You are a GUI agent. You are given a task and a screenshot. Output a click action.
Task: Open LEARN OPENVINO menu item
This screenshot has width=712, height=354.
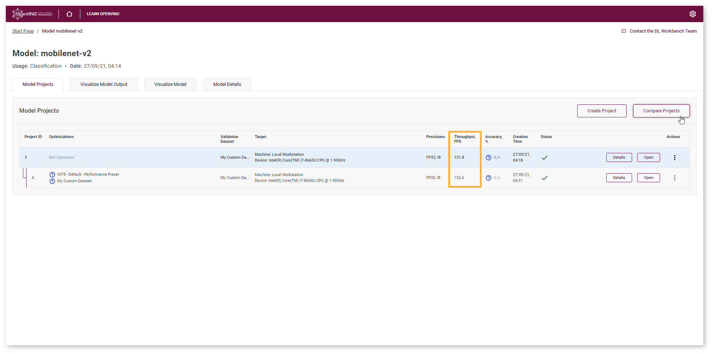103,14
